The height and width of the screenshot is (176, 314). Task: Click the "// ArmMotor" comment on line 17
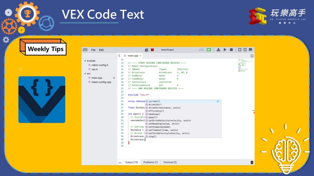click(135, 76)
